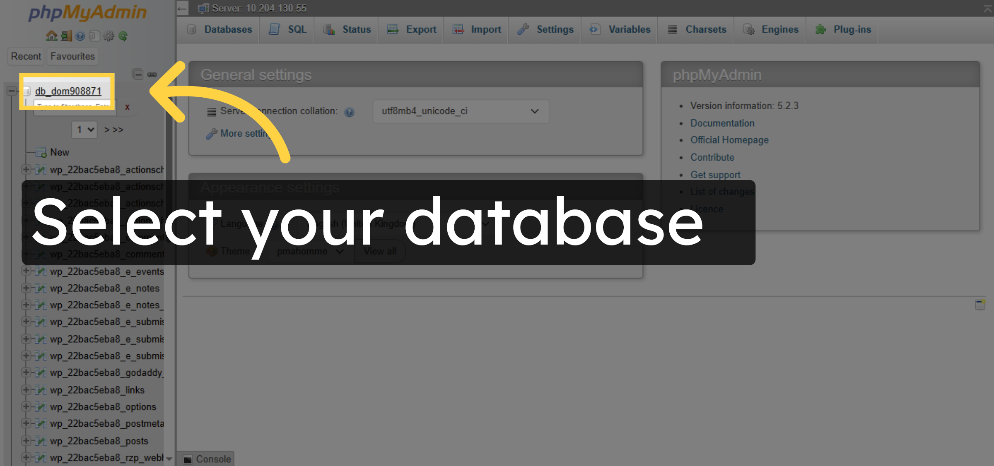Switch to the Favourites tab

point(72,56)
